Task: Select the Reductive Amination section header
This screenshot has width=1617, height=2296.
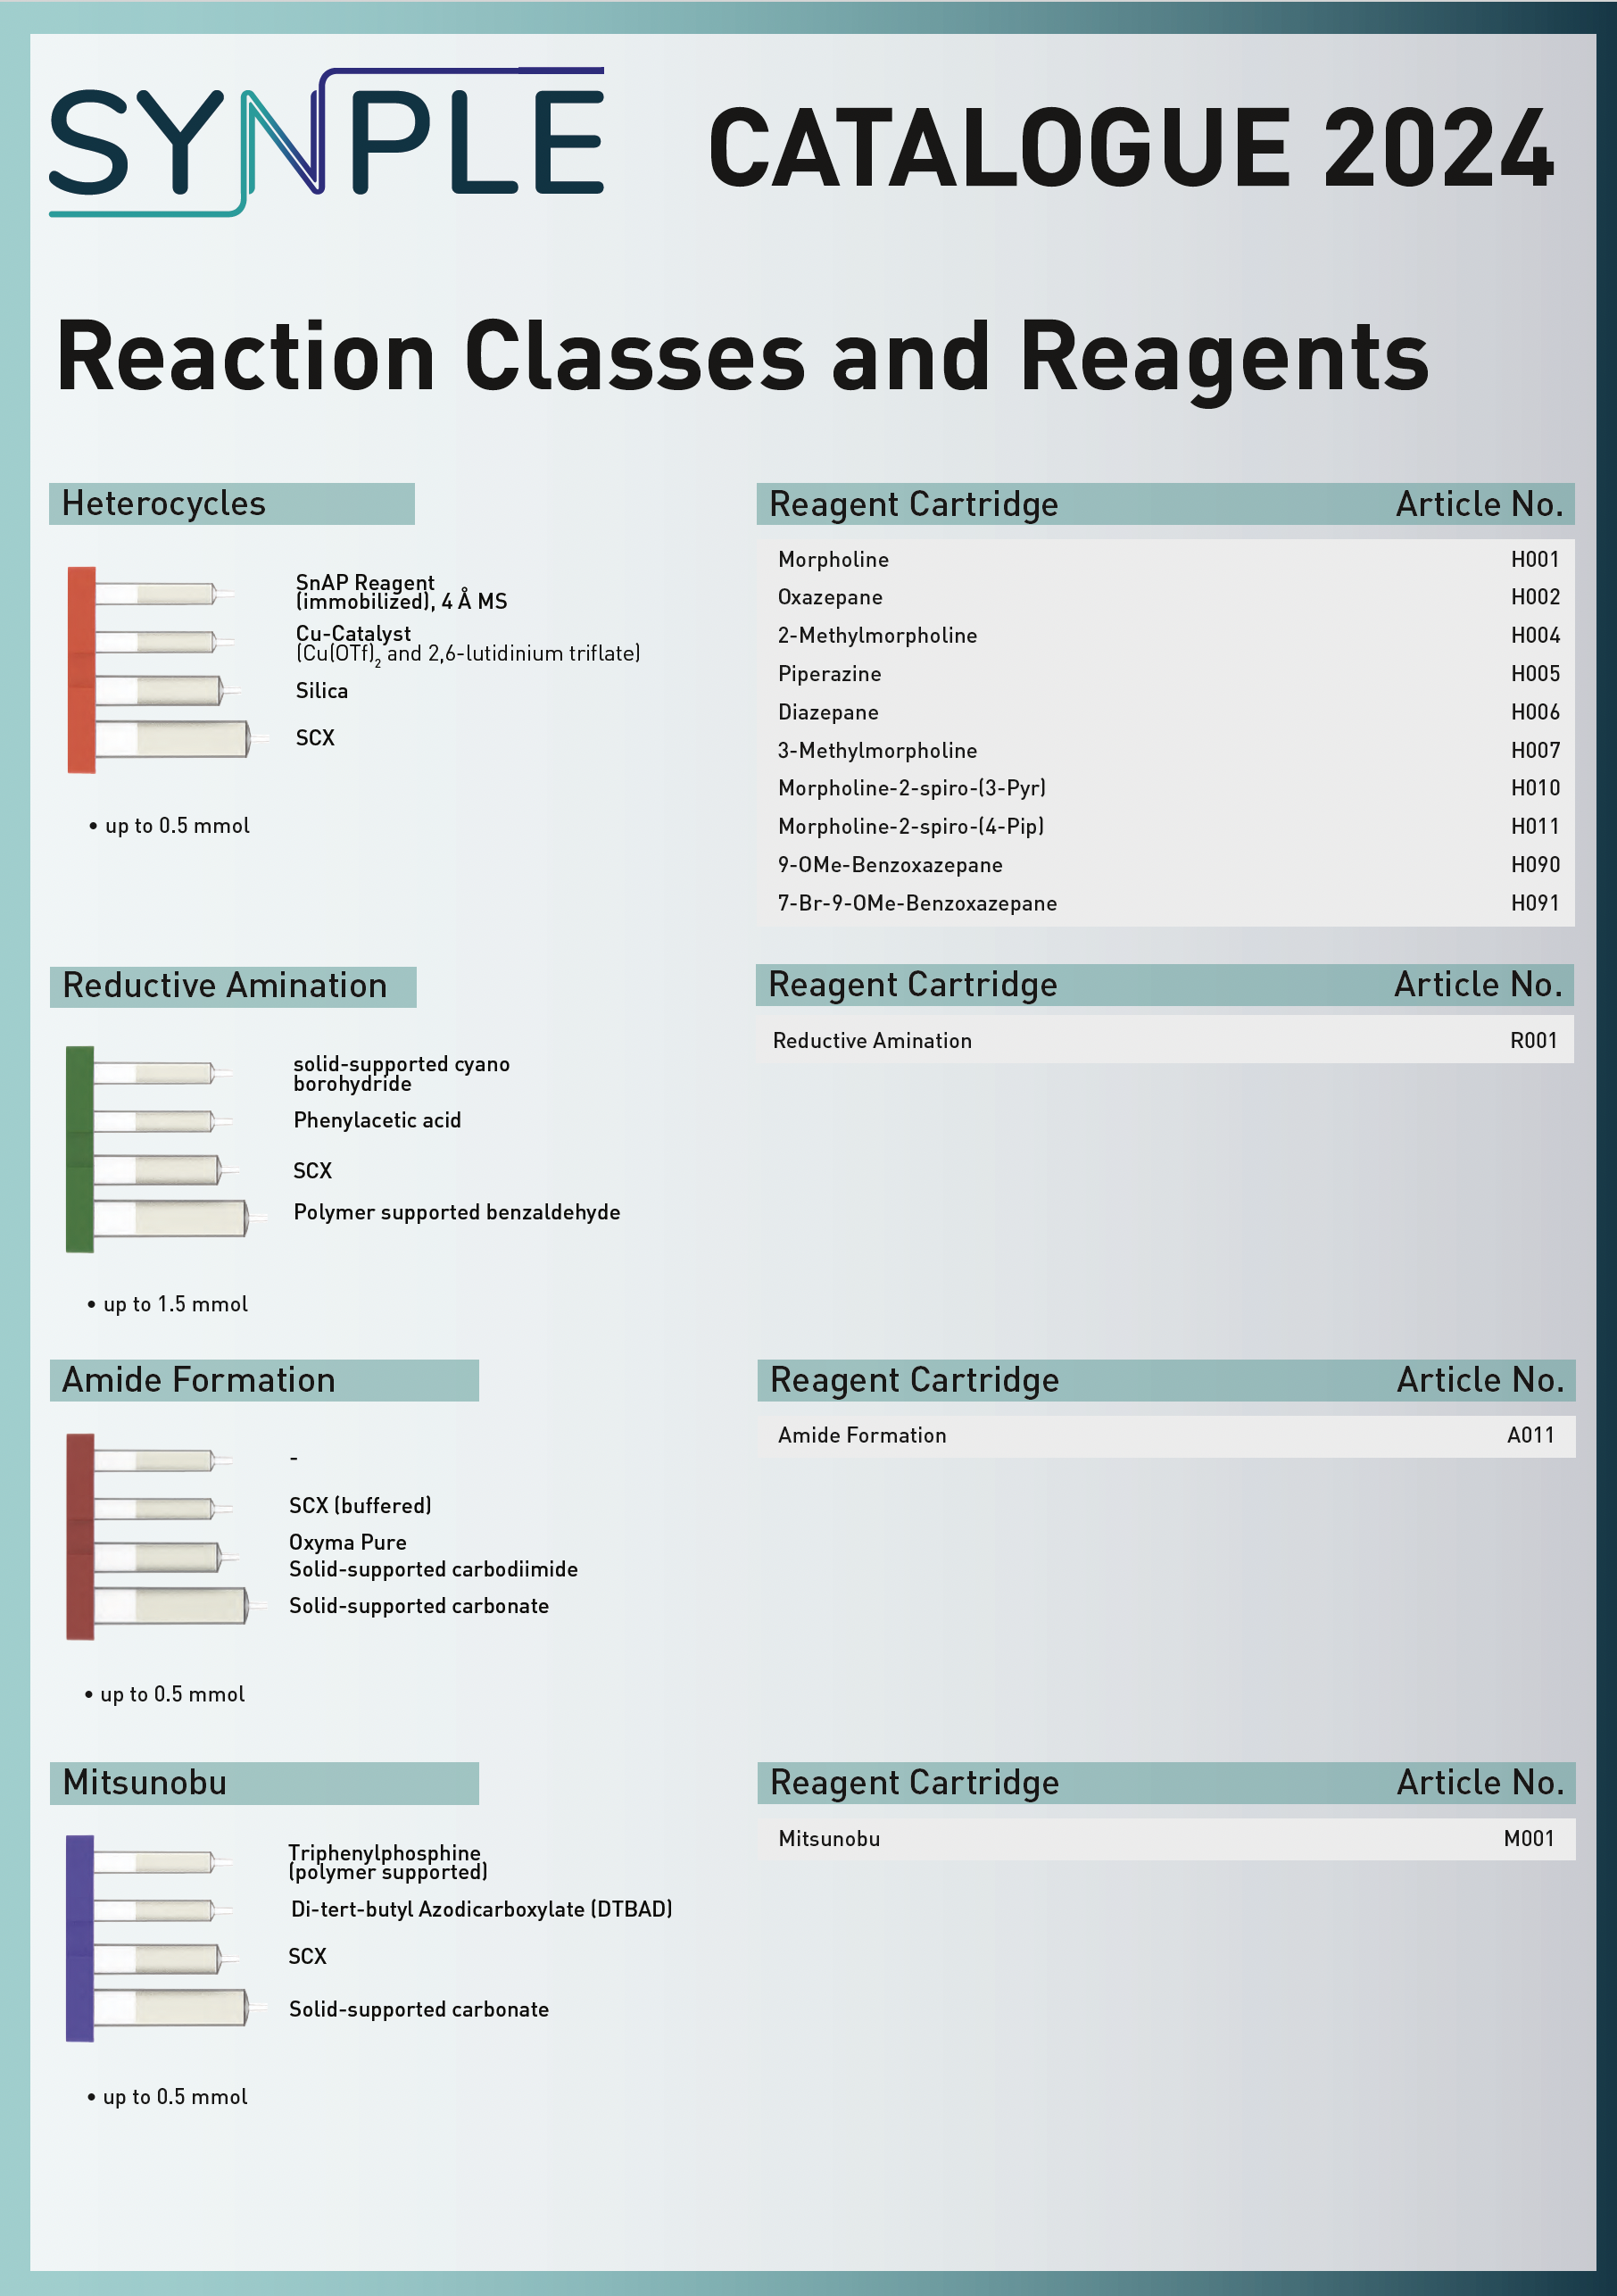Action: coord(233,986)
